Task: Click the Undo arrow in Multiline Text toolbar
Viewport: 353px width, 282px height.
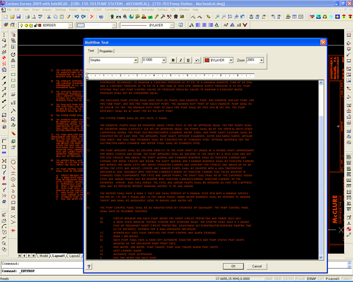Action: [197, 60]
